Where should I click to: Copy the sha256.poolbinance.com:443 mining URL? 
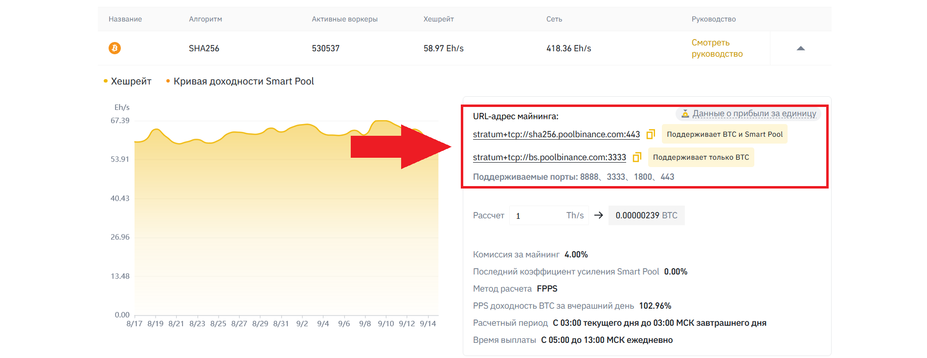pyautogui.click(x=651, y=134)
